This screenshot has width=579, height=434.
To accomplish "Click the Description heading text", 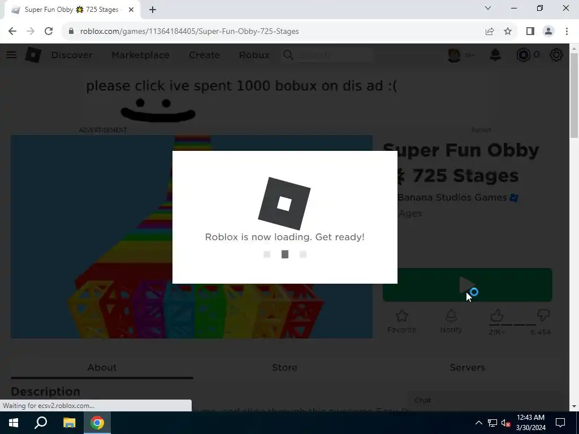I will [x=45, y=392].
